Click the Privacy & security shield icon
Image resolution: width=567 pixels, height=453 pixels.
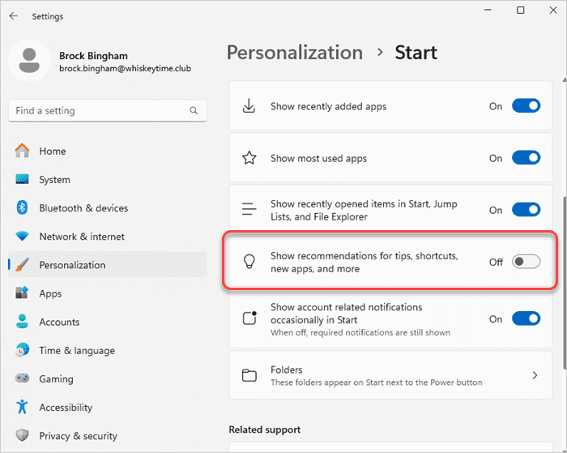point(22,435)
